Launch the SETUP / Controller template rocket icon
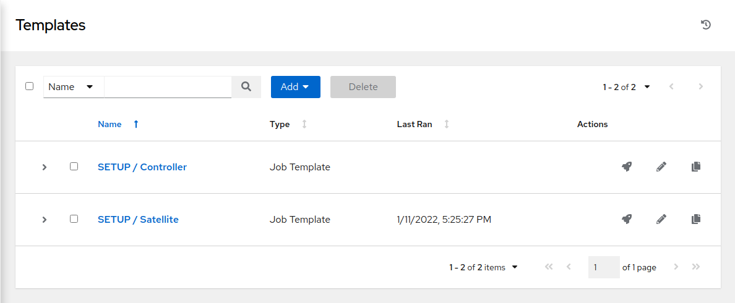The width and height of the screenshot is (735, 303). point(626,167)
